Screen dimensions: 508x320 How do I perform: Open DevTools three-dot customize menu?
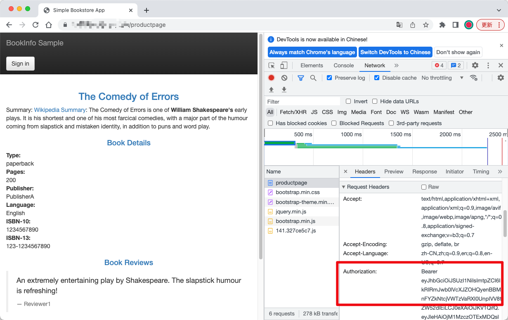tap(488, 65)
